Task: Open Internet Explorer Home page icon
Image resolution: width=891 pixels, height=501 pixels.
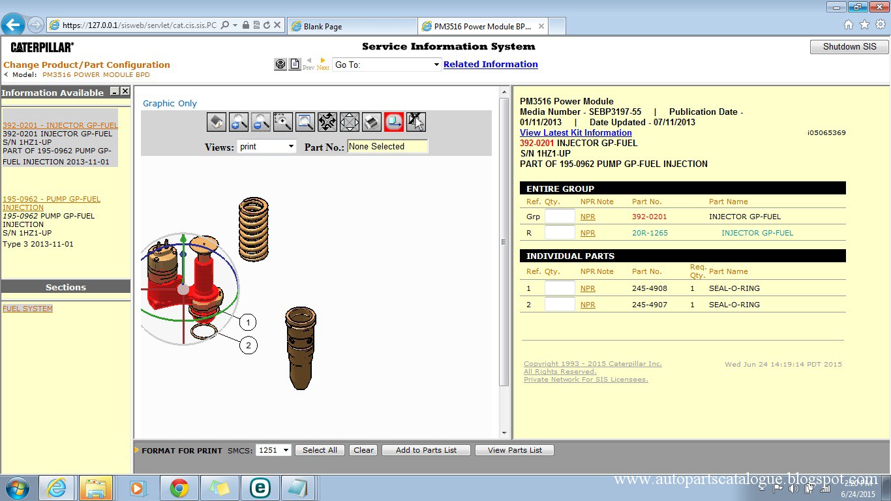Action: pyautogui.click(x=849, y=25)
